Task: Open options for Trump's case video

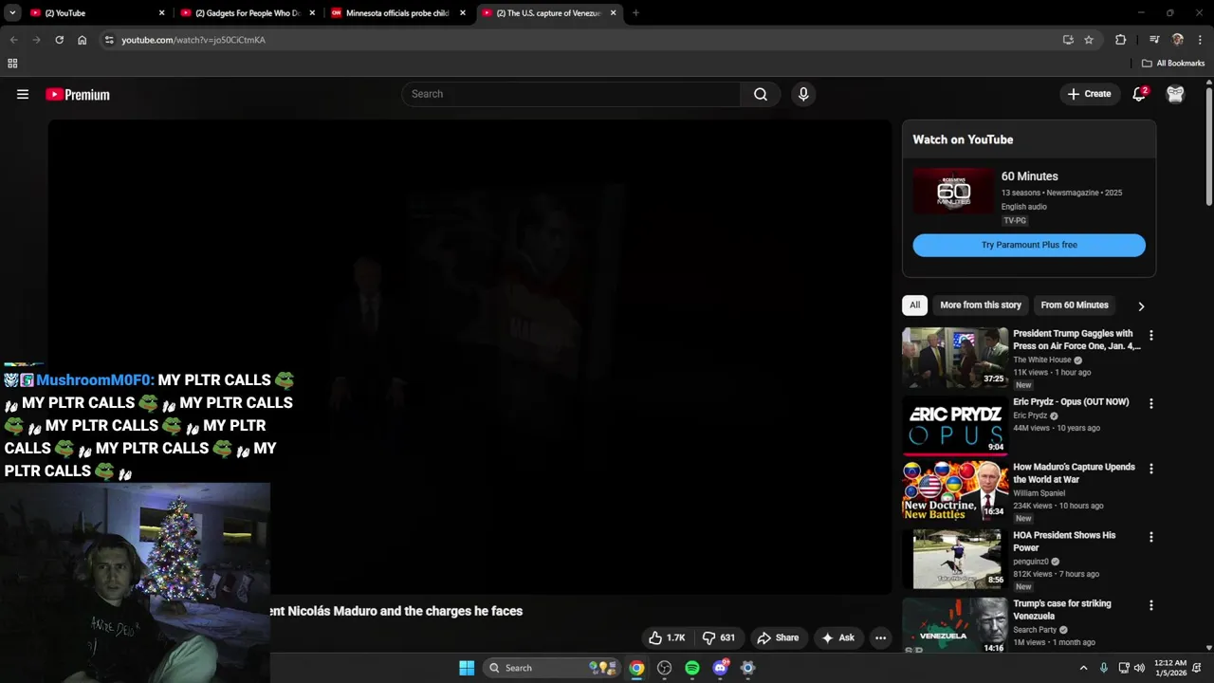Action: pos(1151,605)
